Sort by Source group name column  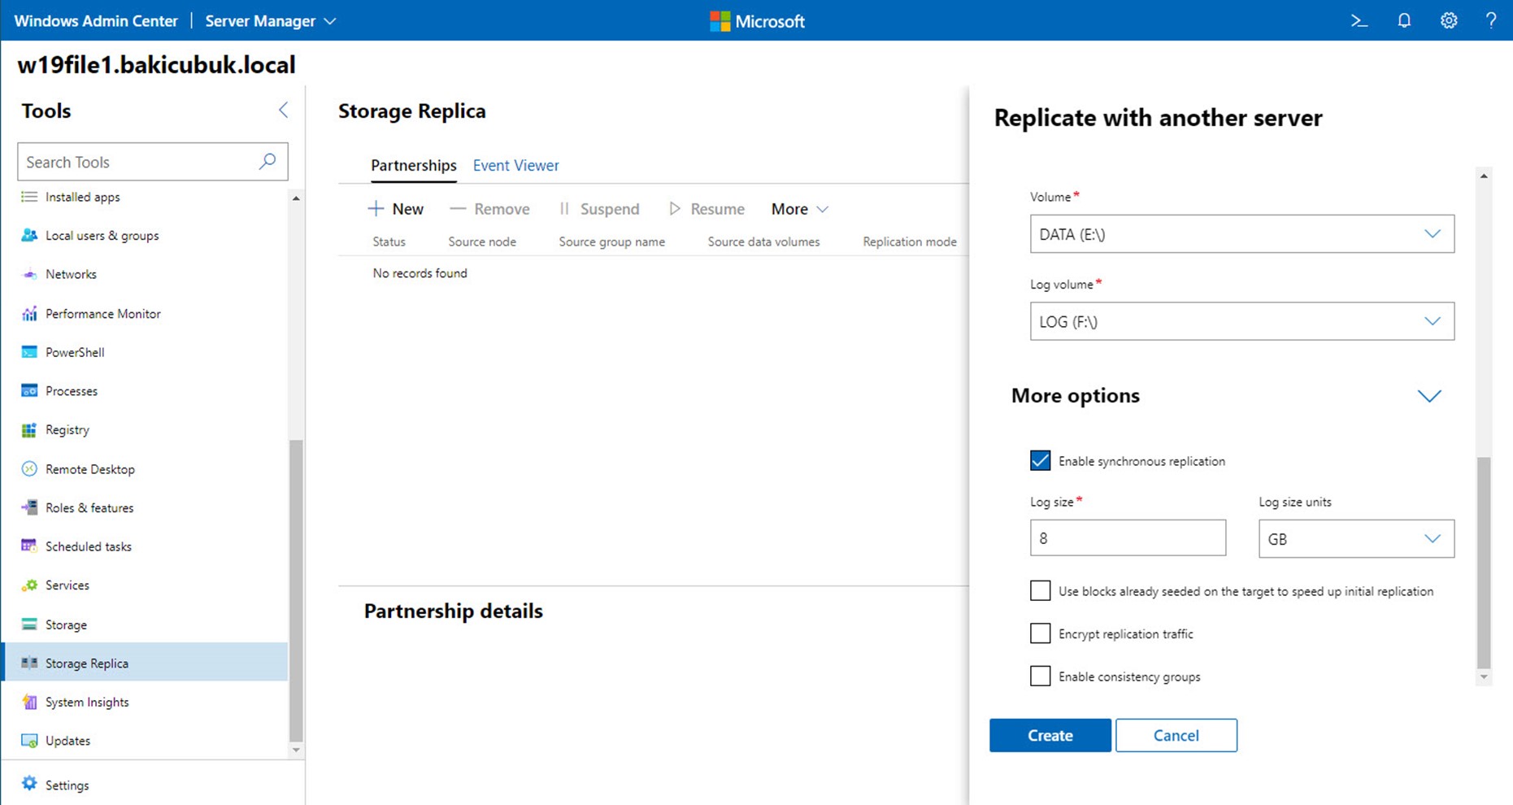pos(611,241)
